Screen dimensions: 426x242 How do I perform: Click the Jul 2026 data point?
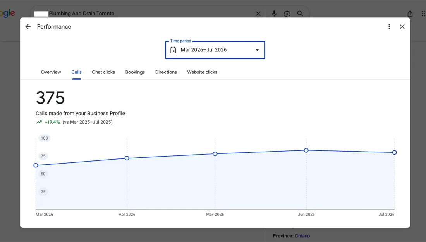(395, 152)
